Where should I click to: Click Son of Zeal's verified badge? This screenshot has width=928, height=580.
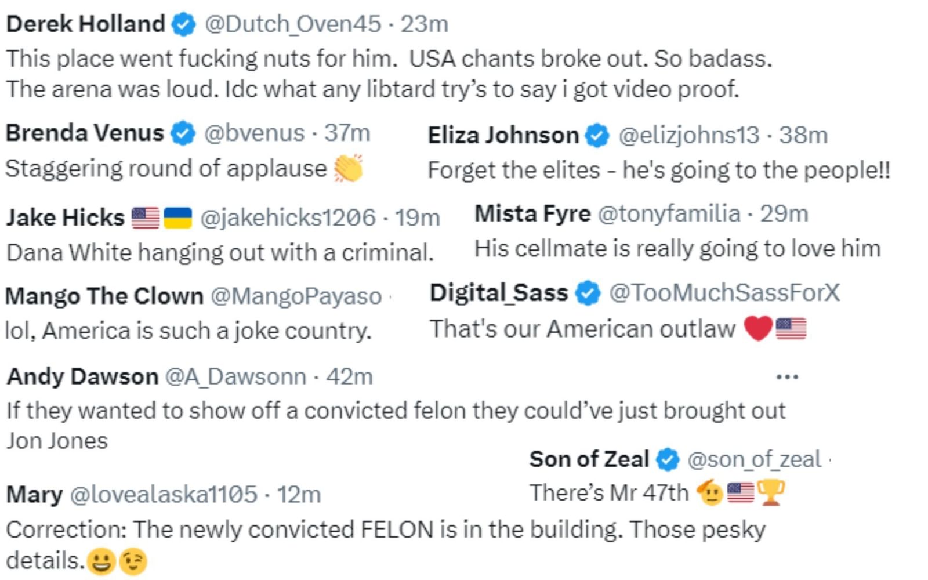point(668,459)
